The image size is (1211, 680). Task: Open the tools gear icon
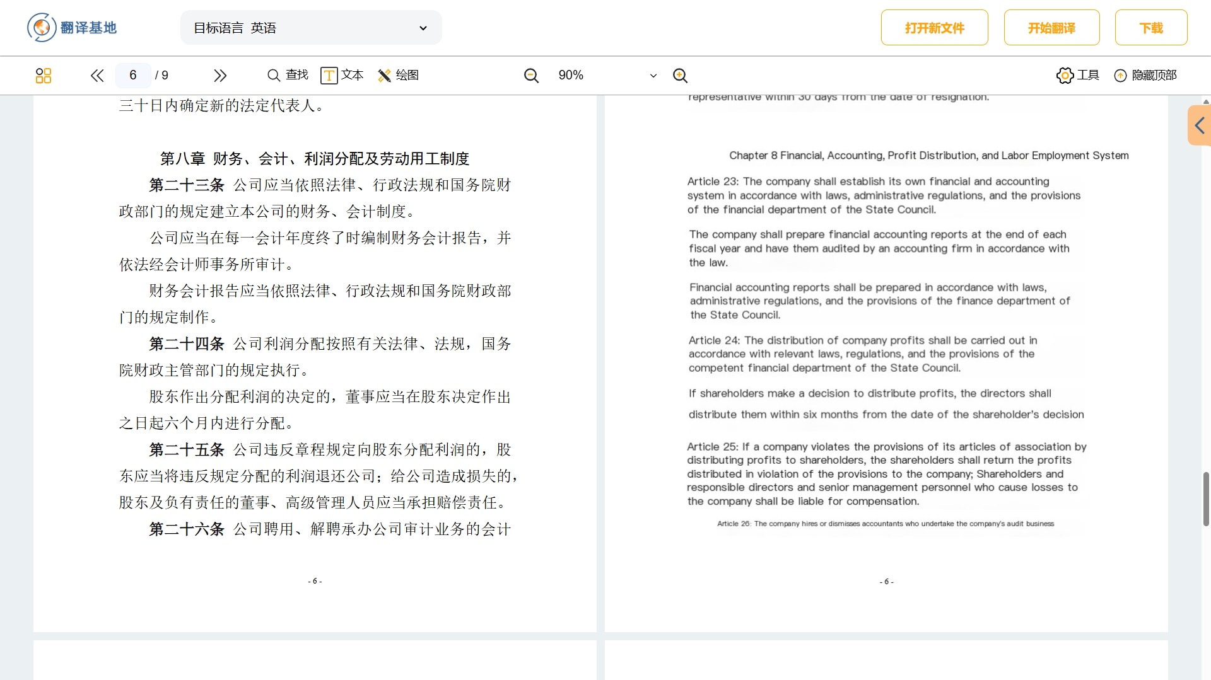pos(1065,76)
